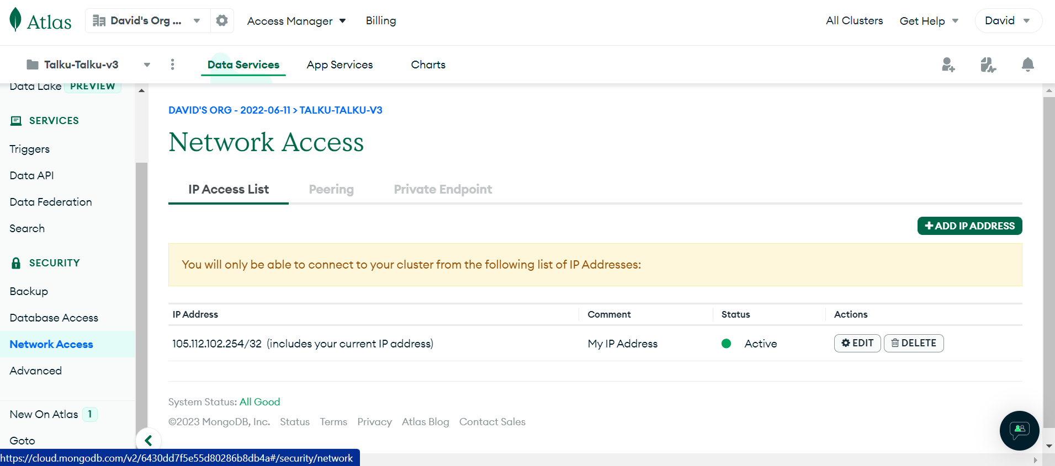Open organization settings gear icon
The width and height of the screenshot is (1055, 466).
pyautogui.click(x=222, y=20)
